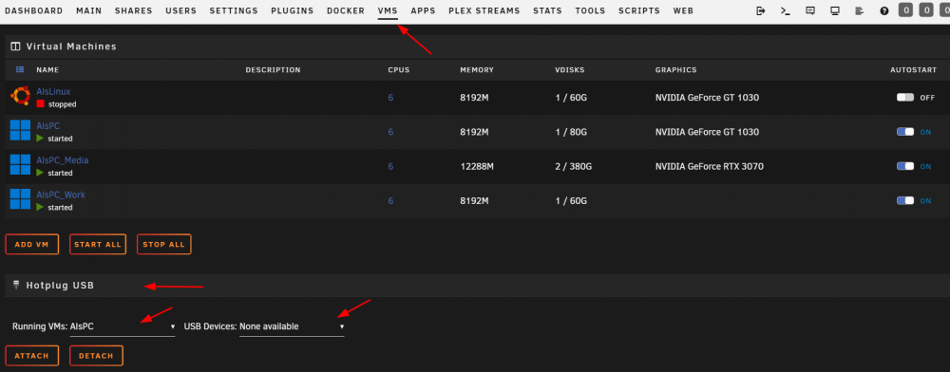This screenshot has height=372, width=950.
Task: Click the Attach button under Hotplug USB
Action: pos(31,356)
